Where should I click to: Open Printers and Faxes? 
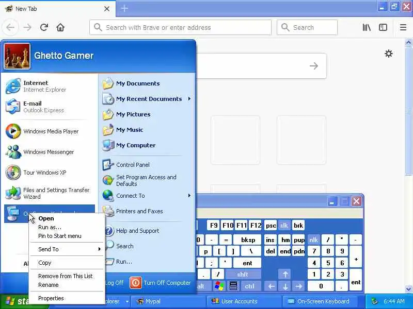point(147,211)
